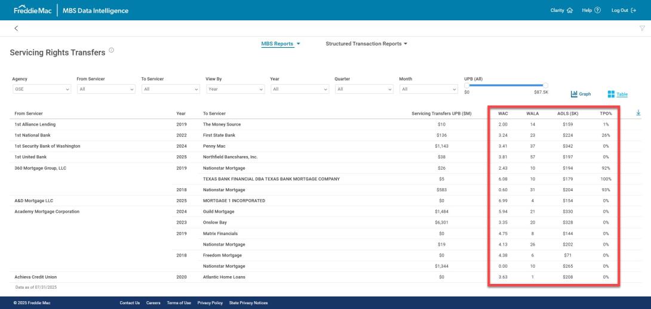The width and height of the screenshot is (651, 309).
Task: Click the AOLS ($K) column header
Action: click(568, 114)
